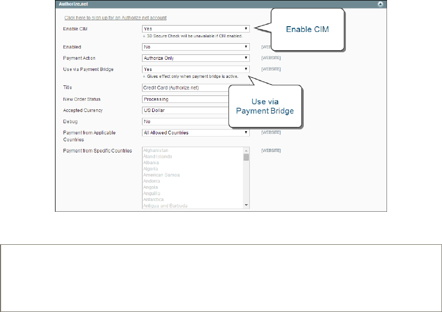
Task: Click the countries list scrollbar thumb
Action: click(x=246, y=157)
